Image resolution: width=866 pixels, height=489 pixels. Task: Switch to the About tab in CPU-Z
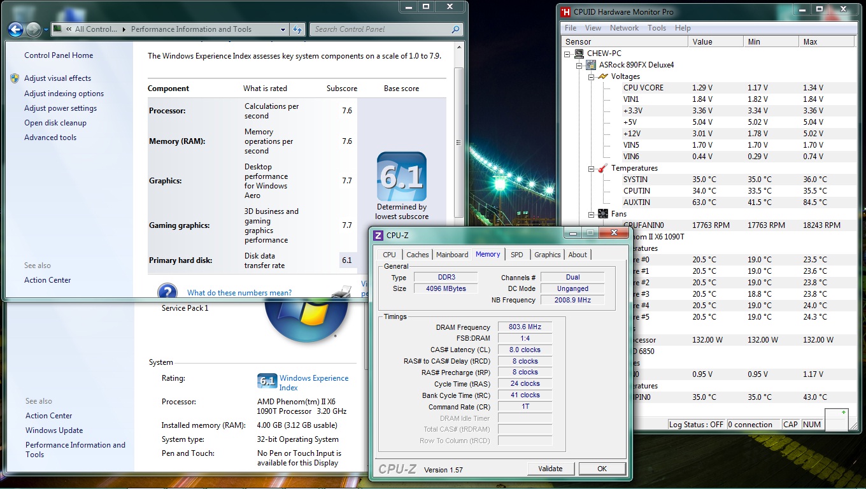[x=578, y=255]
